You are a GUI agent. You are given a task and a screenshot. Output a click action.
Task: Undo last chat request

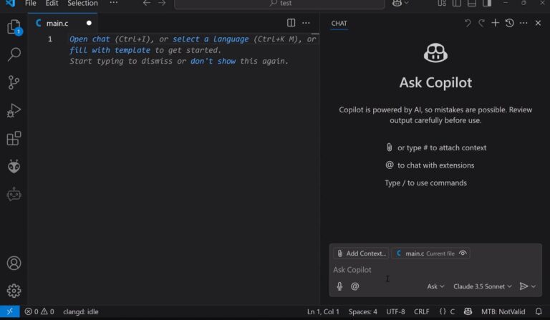tap(467, 23)
